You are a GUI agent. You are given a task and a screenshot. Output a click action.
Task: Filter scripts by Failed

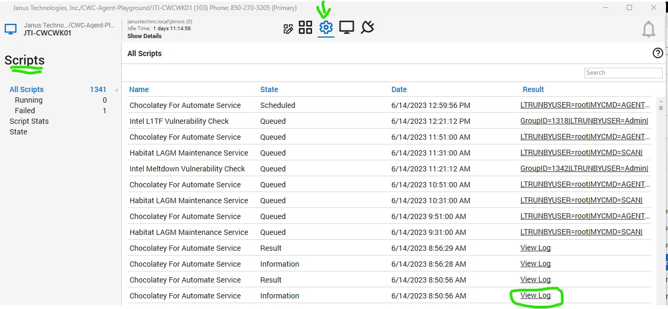coord(24,111)
